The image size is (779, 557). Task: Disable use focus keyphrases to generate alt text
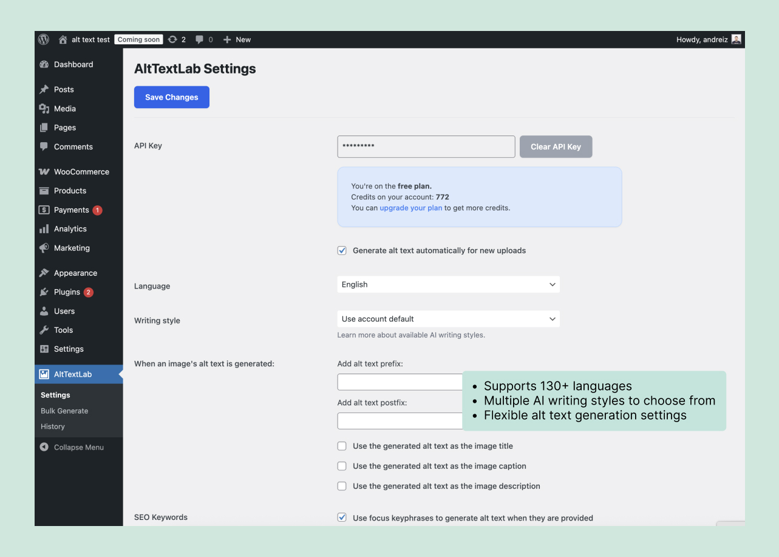pyautogui.click(x=342, y=517)
